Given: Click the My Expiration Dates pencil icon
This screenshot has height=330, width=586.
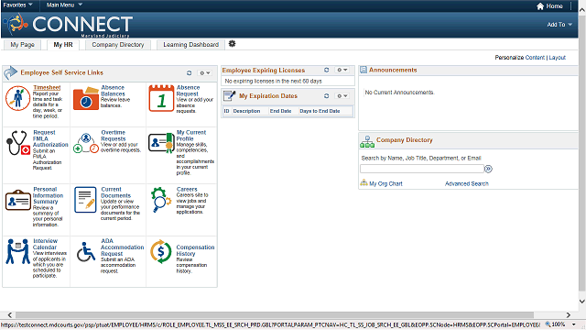Looking at the screenshot, I should (230, 95).
